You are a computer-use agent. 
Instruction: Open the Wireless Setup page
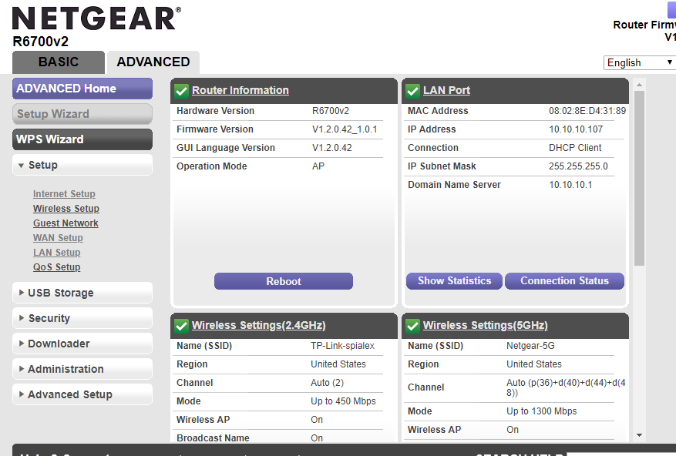click(x=66, y=208)
